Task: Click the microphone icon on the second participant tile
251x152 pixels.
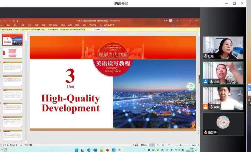Action: point(211,81)
